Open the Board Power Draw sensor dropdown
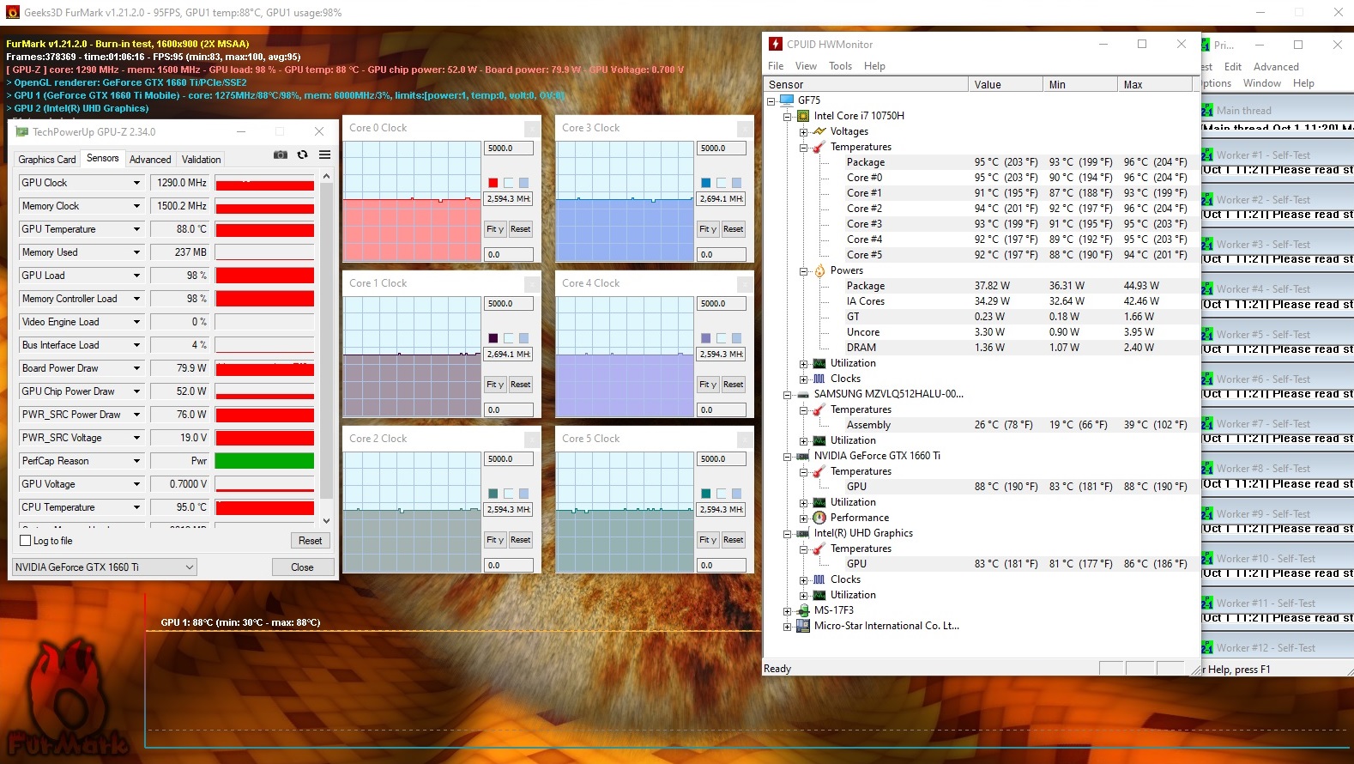 coord(136,368)
